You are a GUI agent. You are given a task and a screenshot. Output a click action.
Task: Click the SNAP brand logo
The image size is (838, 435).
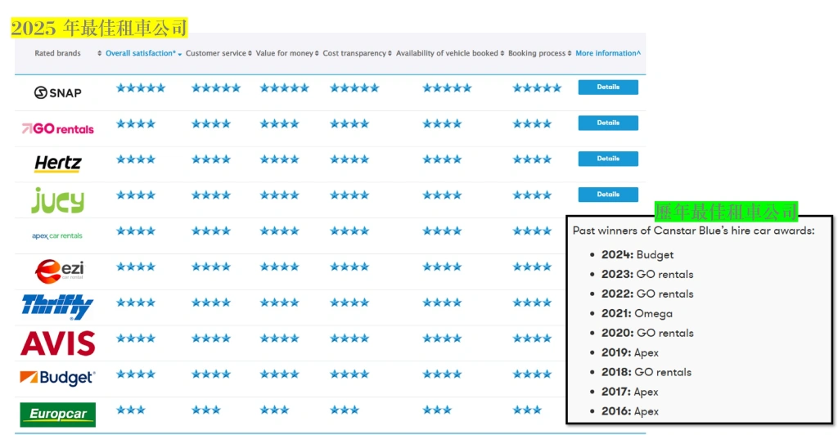tap(58, 93)
